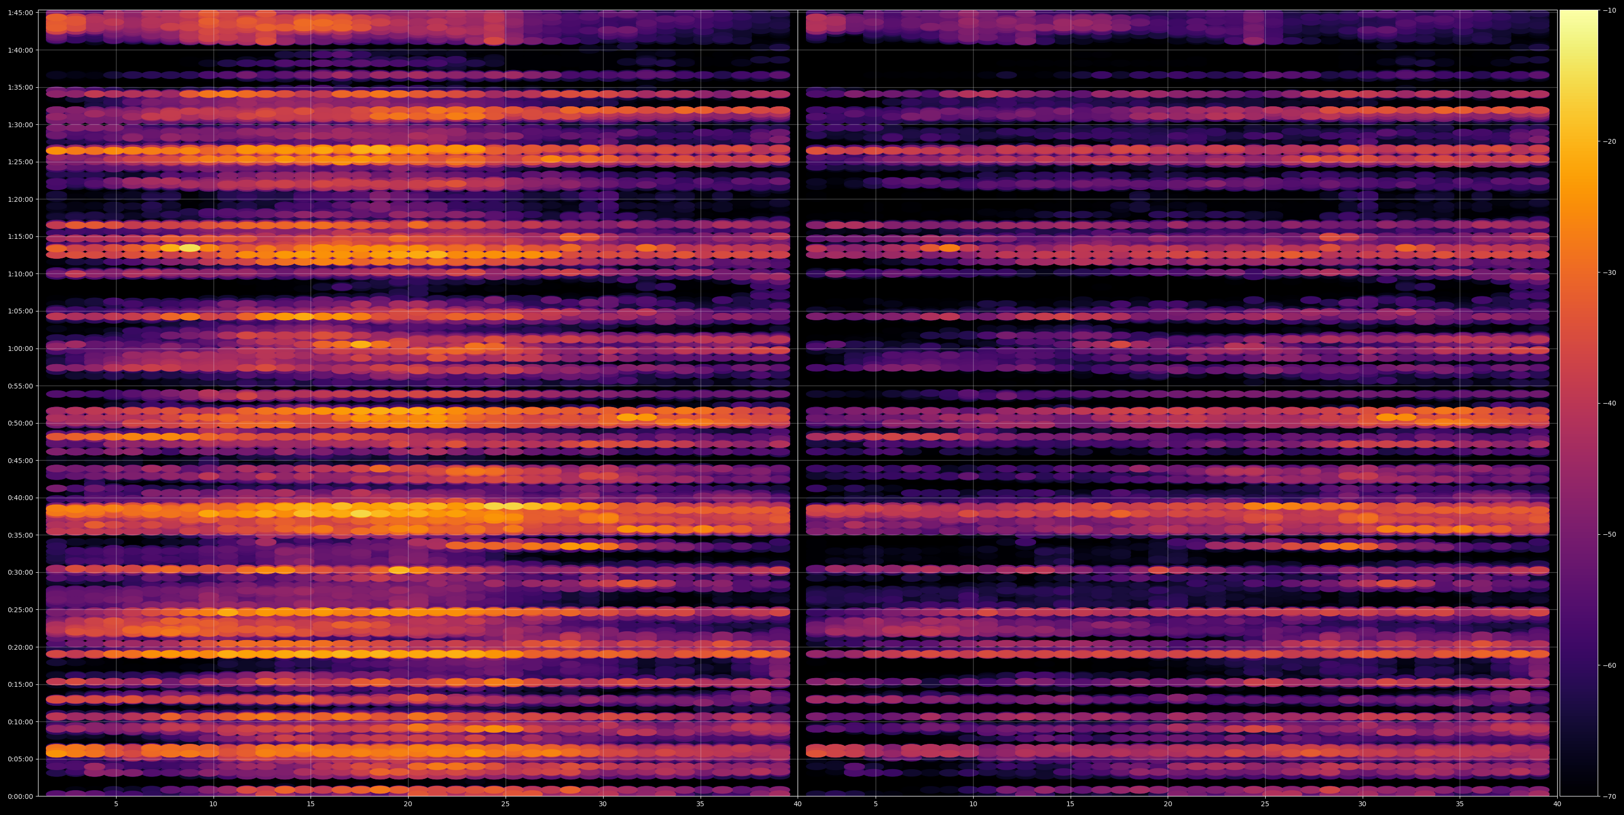Click x-axis tick 5 under the left heatmap
The height and width of the screenshot is (815, 1624).
(116, 804)
